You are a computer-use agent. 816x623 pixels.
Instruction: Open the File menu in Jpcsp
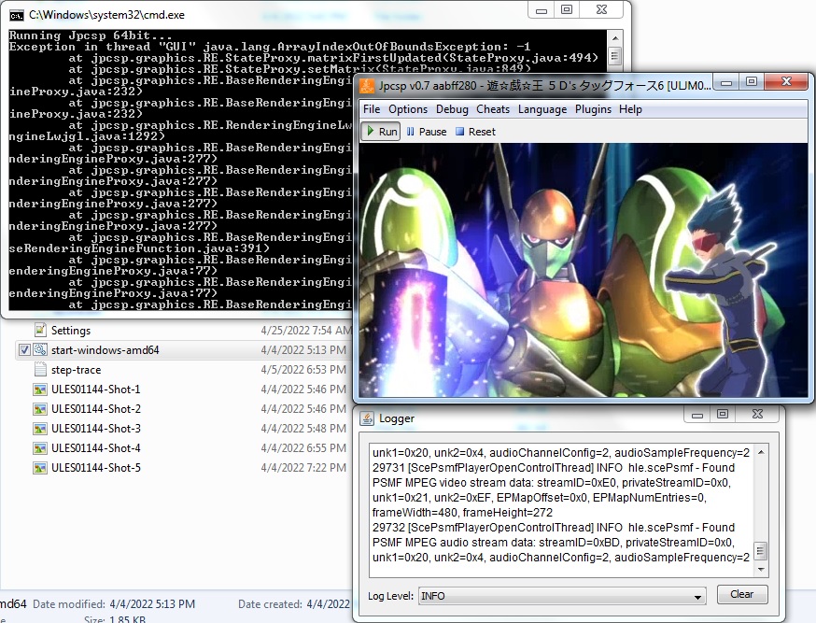coord(372,109)
